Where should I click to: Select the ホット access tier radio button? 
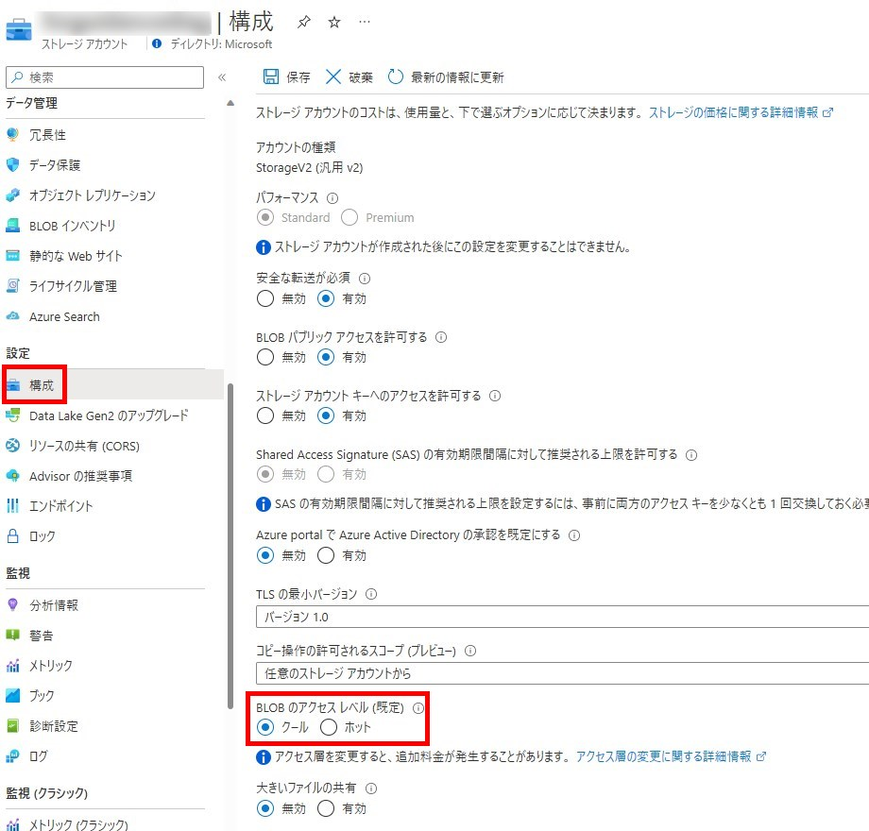tap(329, 727)
